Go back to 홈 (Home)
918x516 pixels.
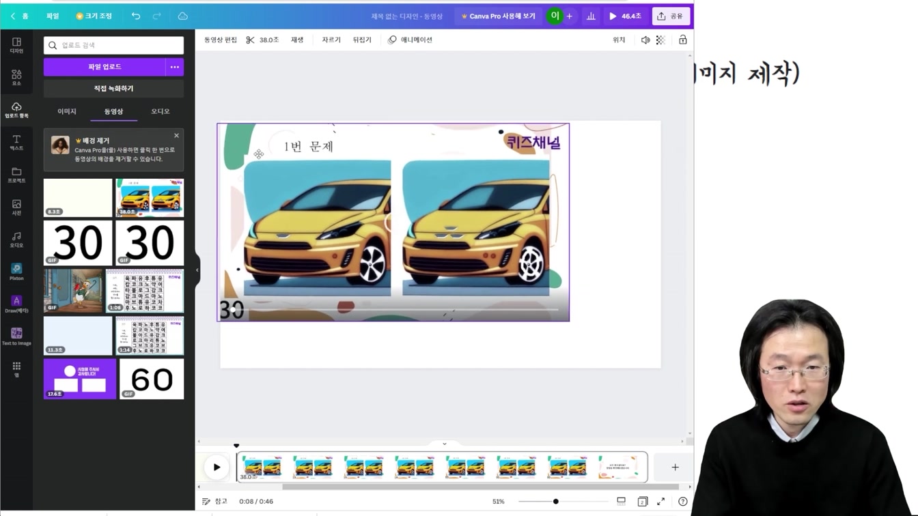[19, 16]
